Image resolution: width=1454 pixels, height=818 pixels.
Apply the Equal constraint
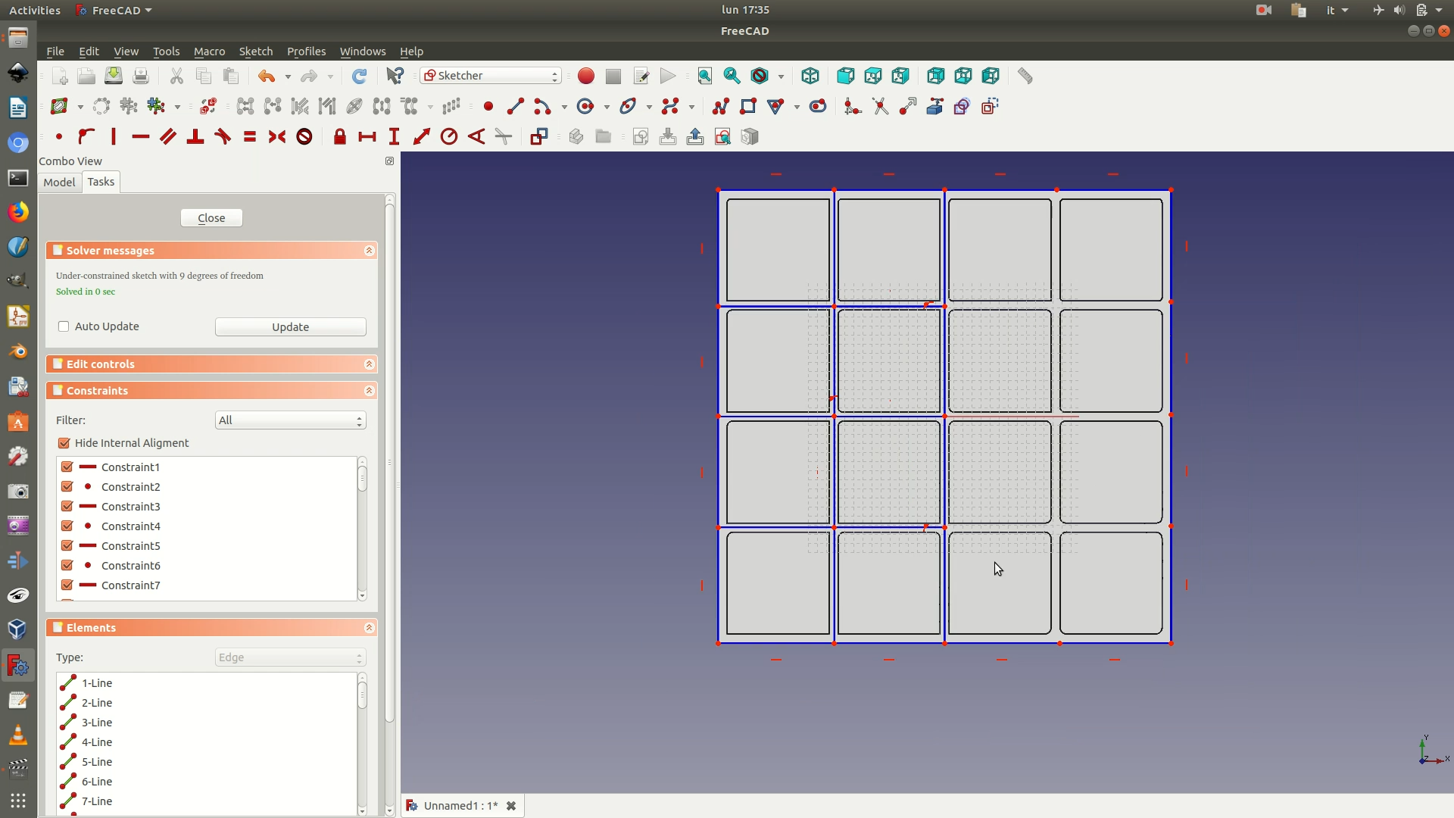(250, 137)
